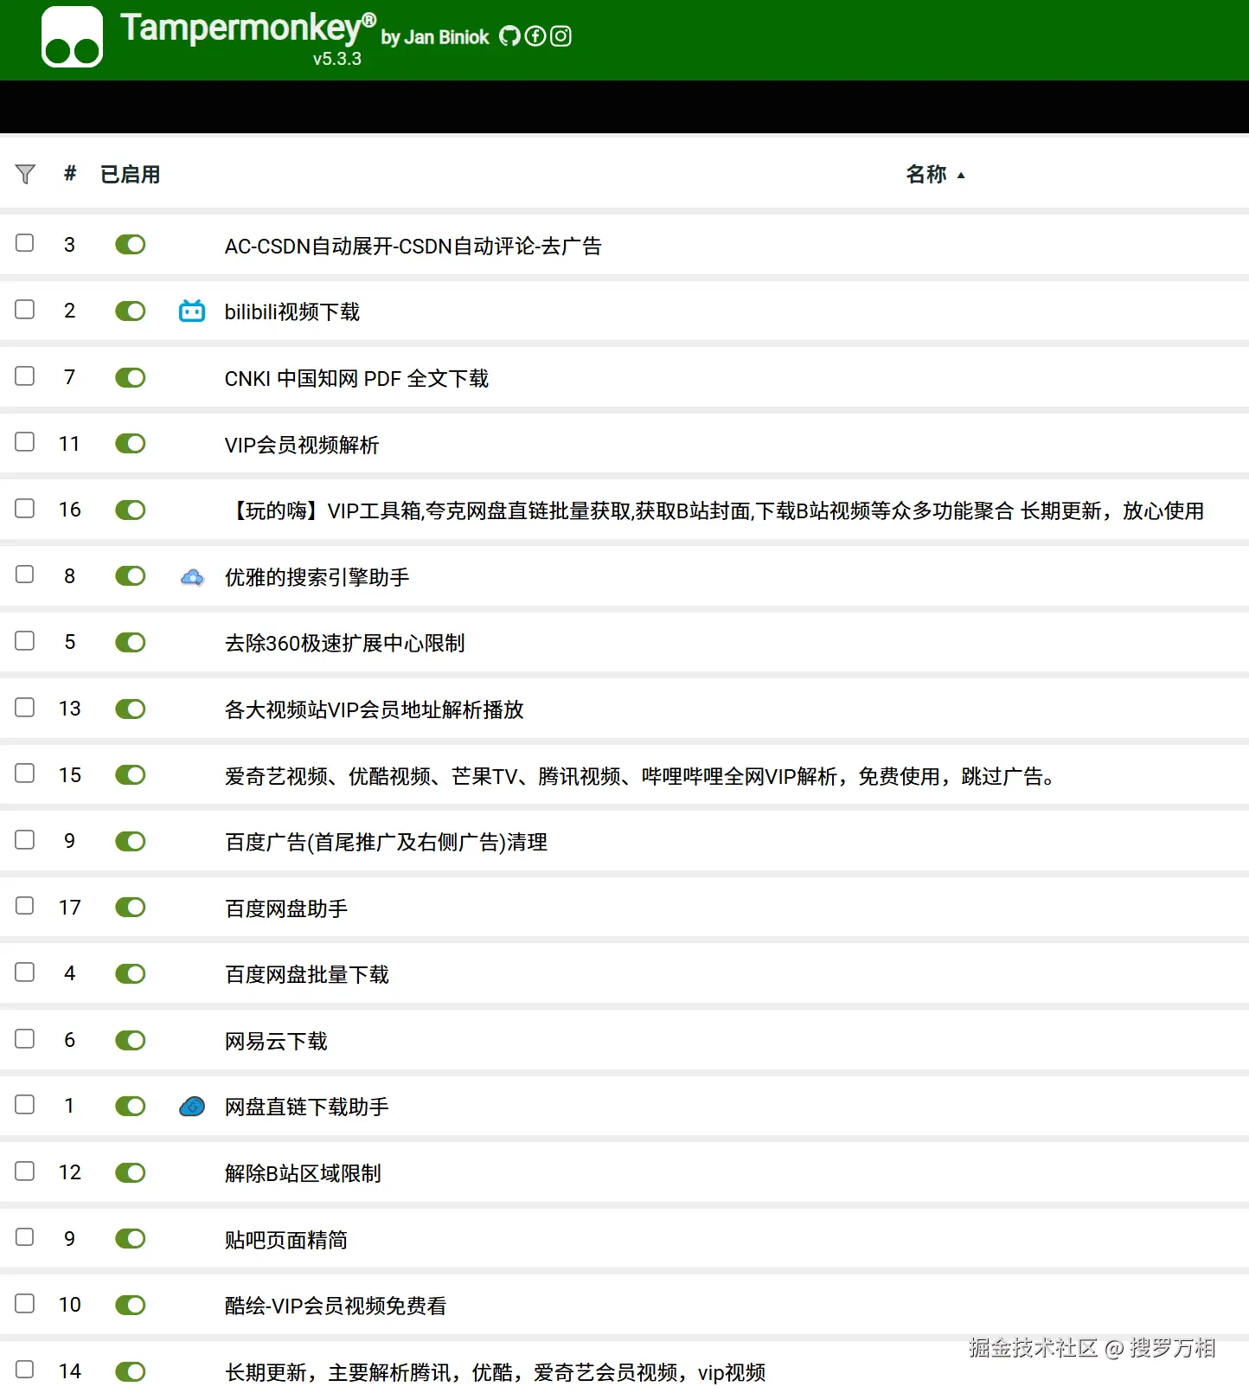
Task: Open 网易云下载 script name
Action: (x=276, y=1042)
